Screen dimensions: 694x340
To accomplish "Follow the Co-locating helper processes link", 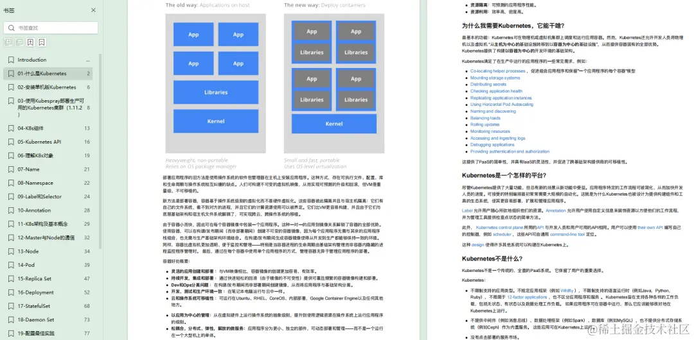I will point(497,71).
